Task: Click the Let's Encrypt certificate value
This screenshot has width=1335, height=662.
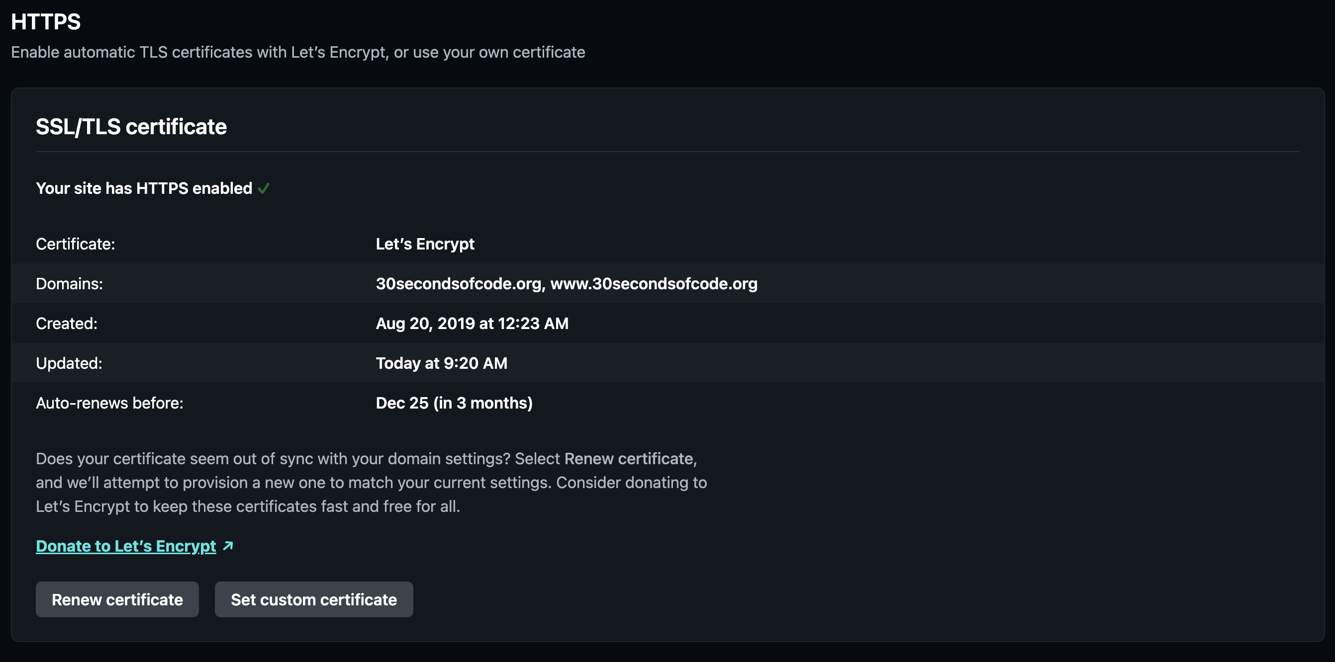Action: point(425,244)
